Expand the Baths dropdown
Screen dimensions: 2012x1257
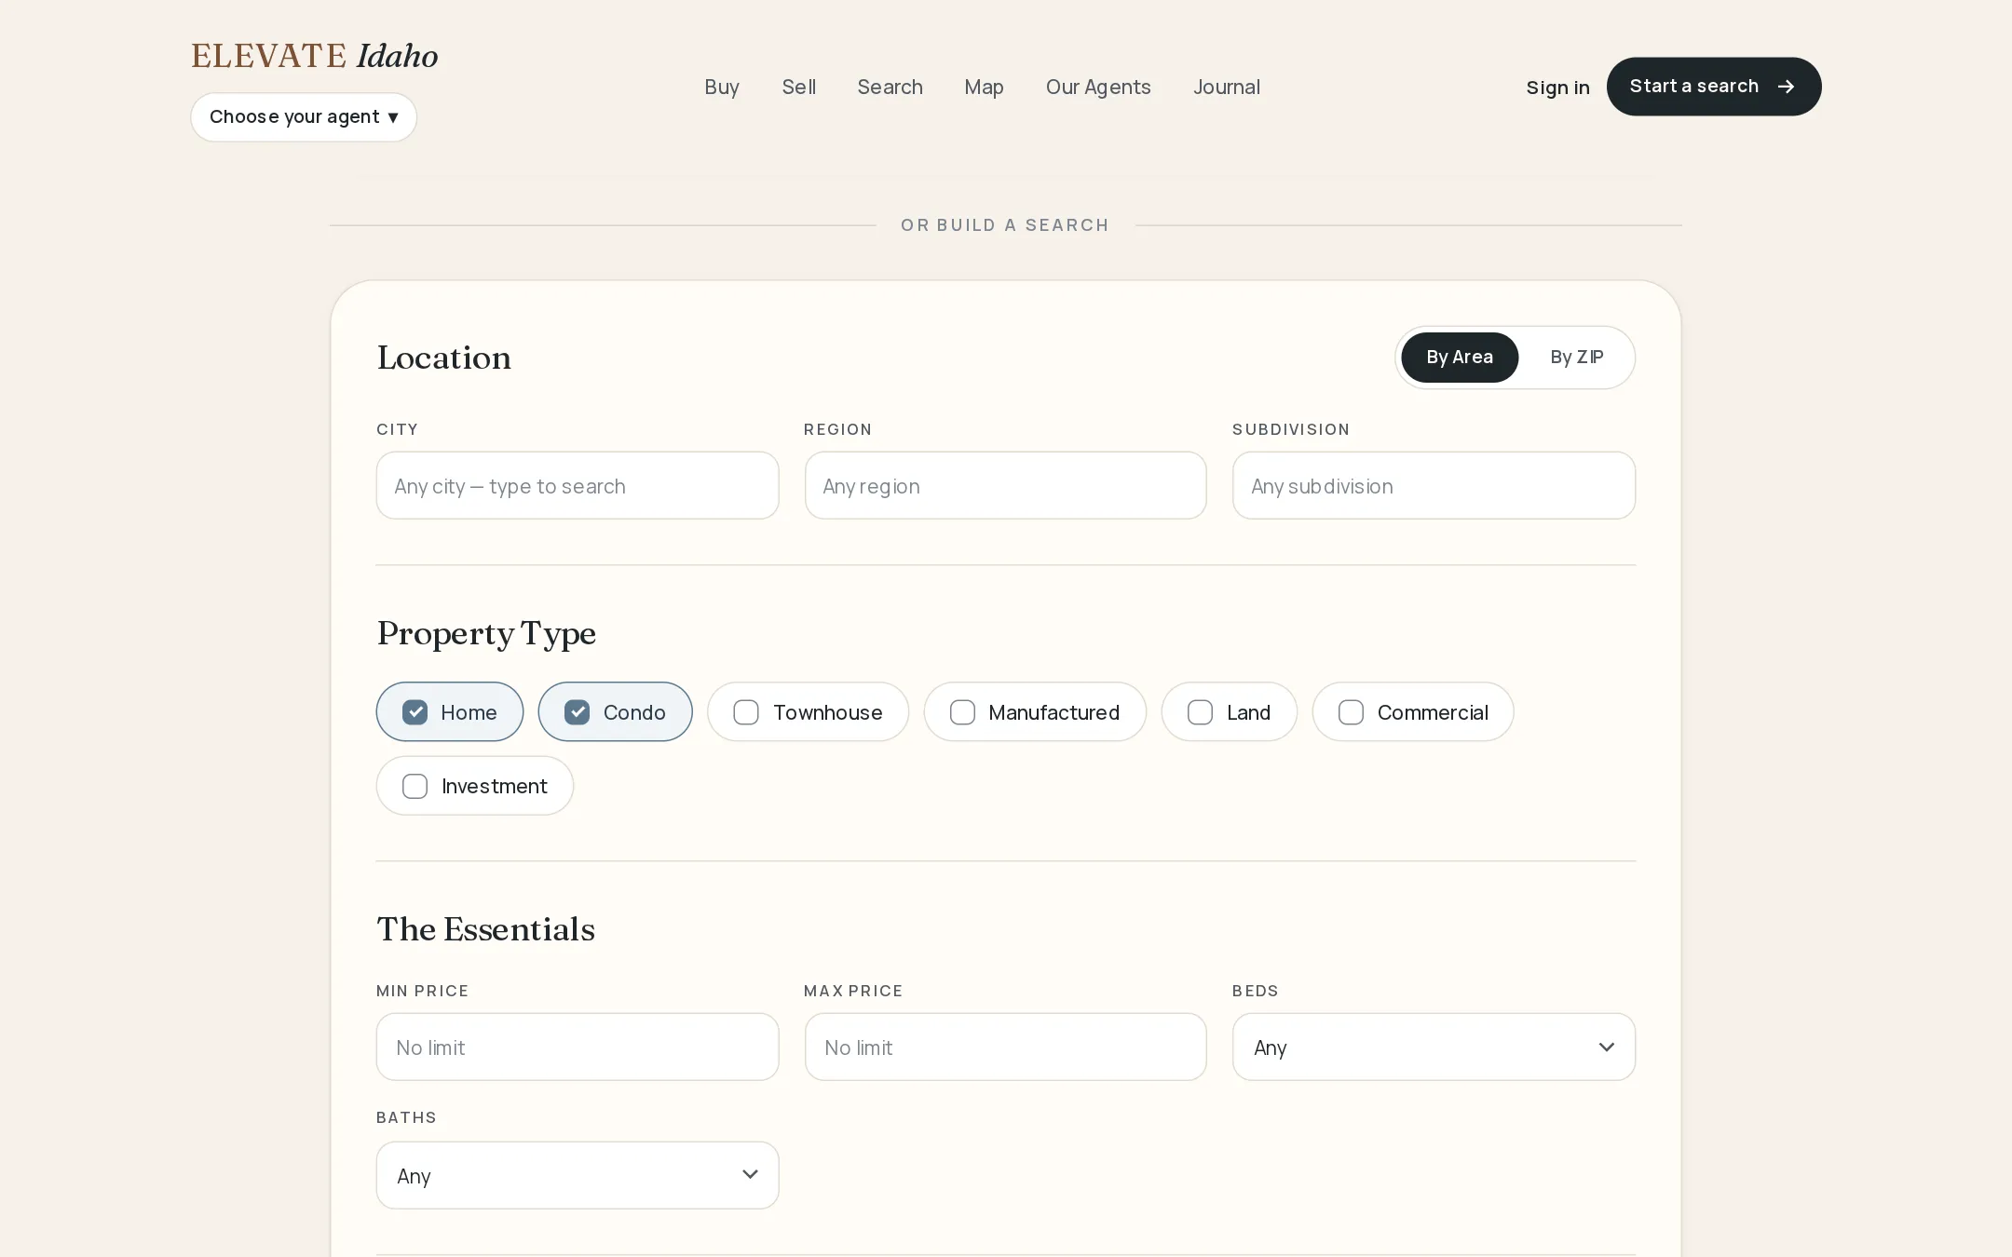coord(578,1175)
